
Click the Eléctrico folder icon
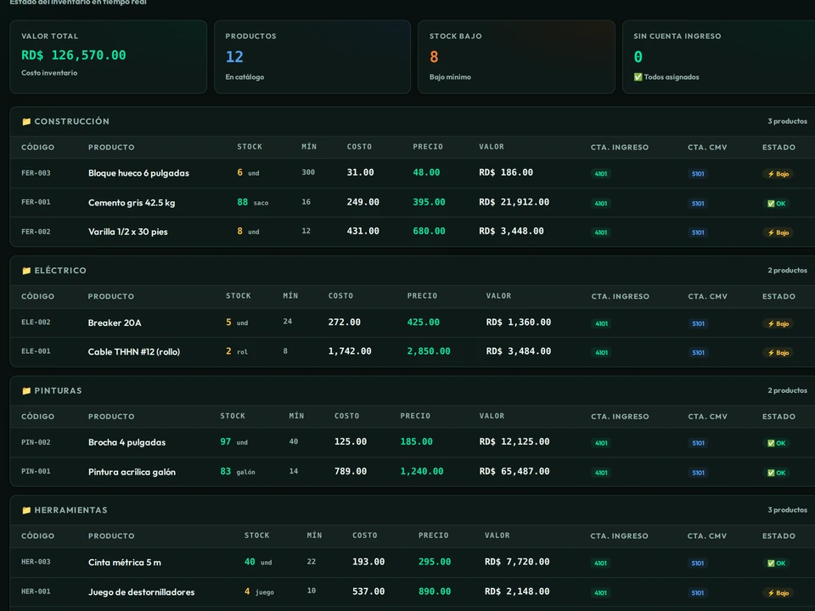point(26,271)
